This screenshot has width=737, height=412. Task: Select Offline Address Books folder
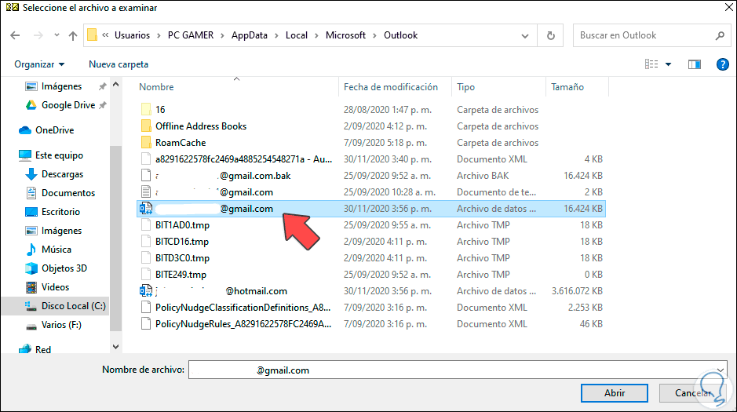click(201, 126)
